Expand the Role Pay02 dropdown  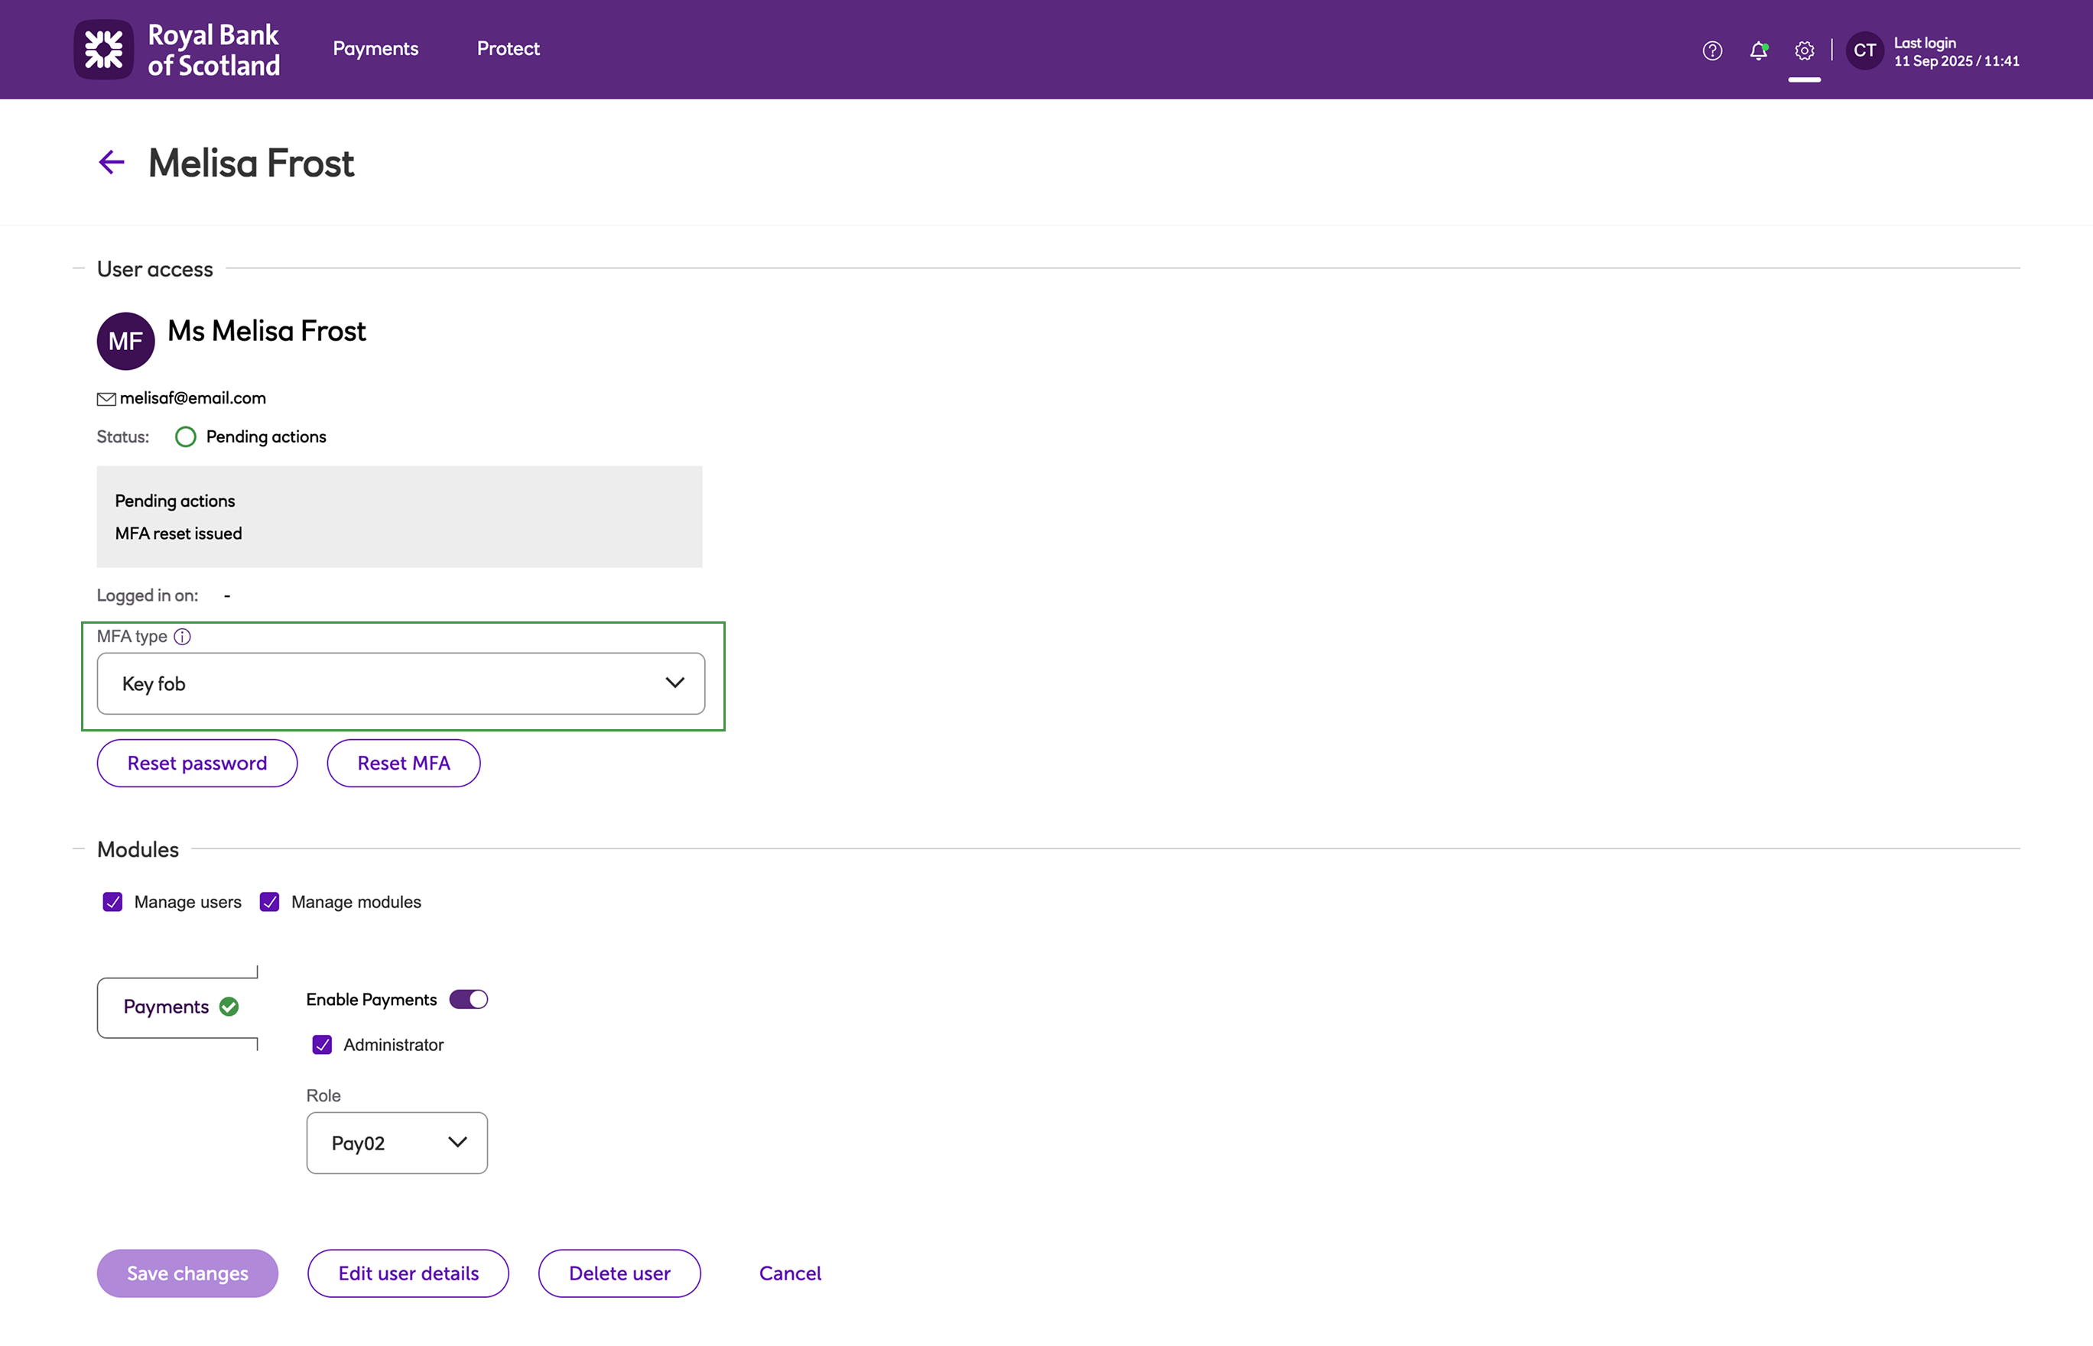pos(397,1143)
